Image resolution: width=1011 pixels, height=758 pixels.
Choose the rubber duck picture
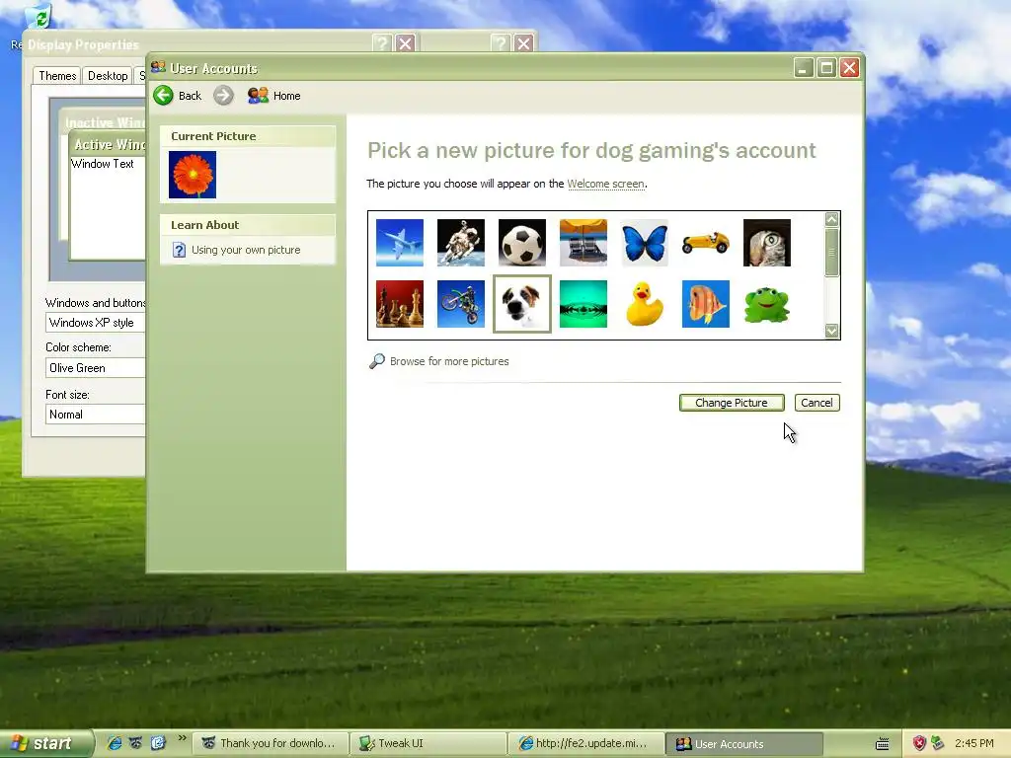pyautogui.click(x=645, y=304)
